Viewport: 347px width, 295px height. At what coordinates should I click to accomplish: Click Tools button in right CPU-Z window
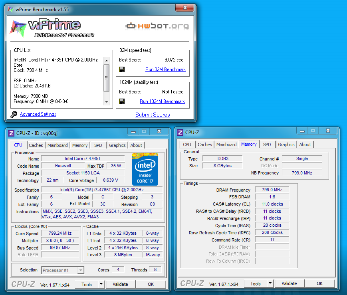(256, 283)
